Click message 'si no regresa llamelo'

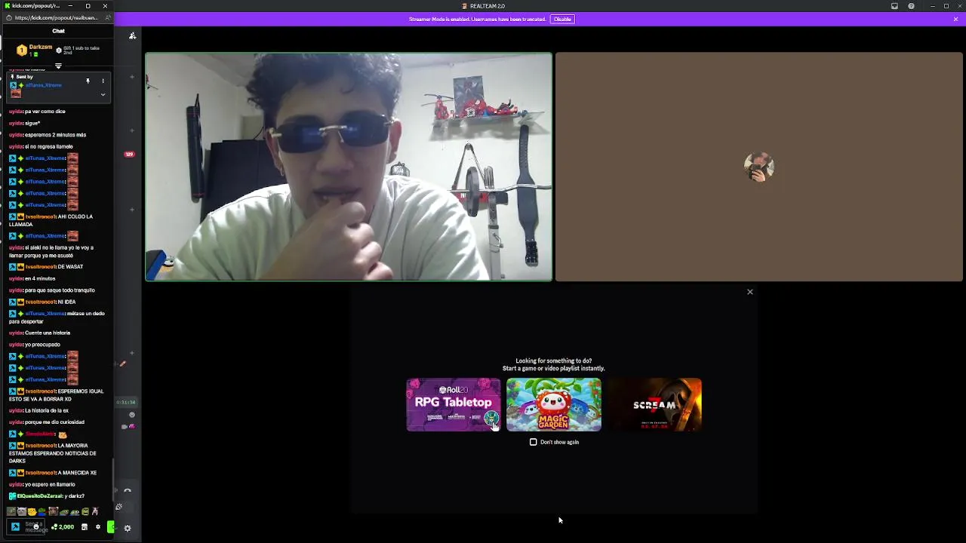49,147
